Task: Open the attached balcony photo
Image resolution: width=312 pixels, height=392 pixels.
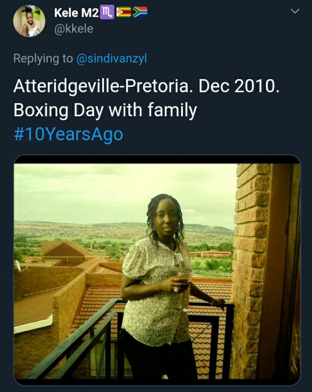Action: tap(157, 270)
